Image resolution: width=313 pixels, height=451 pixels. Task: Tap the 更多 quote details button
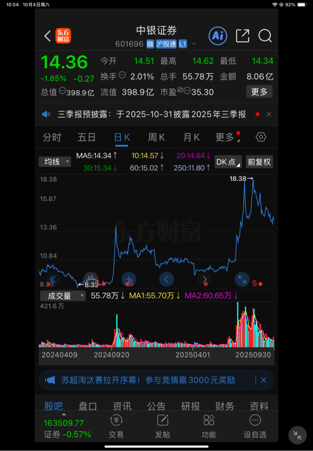pyautogui.click(x=259, y=92)
